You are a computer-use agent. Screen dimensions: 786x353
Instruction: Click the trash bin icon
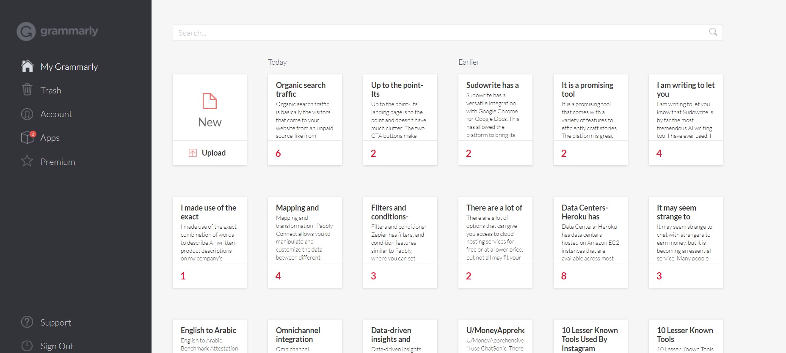pyautogui.click(x=27, y=90)
